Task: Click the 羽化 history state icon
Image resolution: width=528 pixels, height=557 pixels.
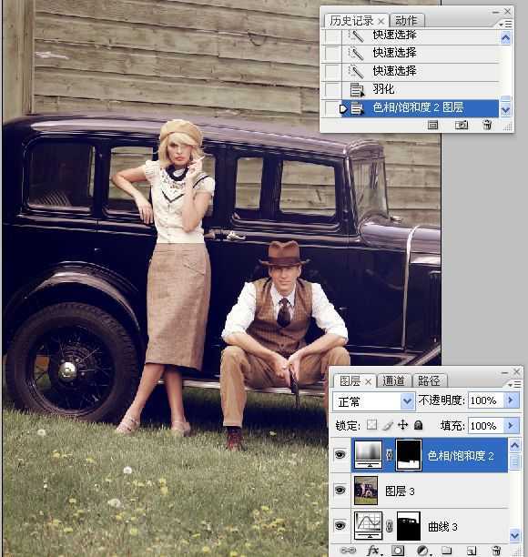Action: (x=357, y=89)
